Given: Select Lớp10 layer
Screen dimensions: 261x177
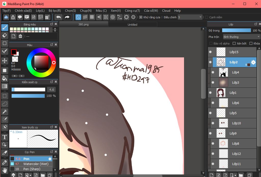Looking at the screenshot, I should [x=233, y=123].
